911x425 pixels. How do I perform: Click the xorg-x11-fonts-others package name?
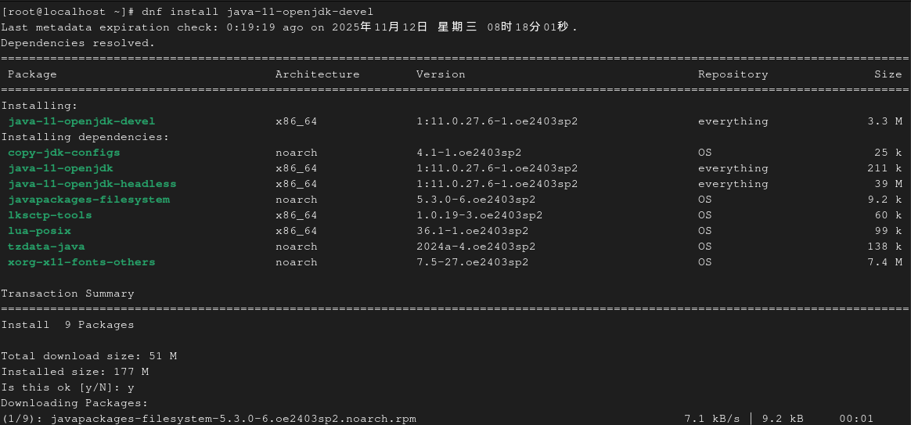coord(81,262)
